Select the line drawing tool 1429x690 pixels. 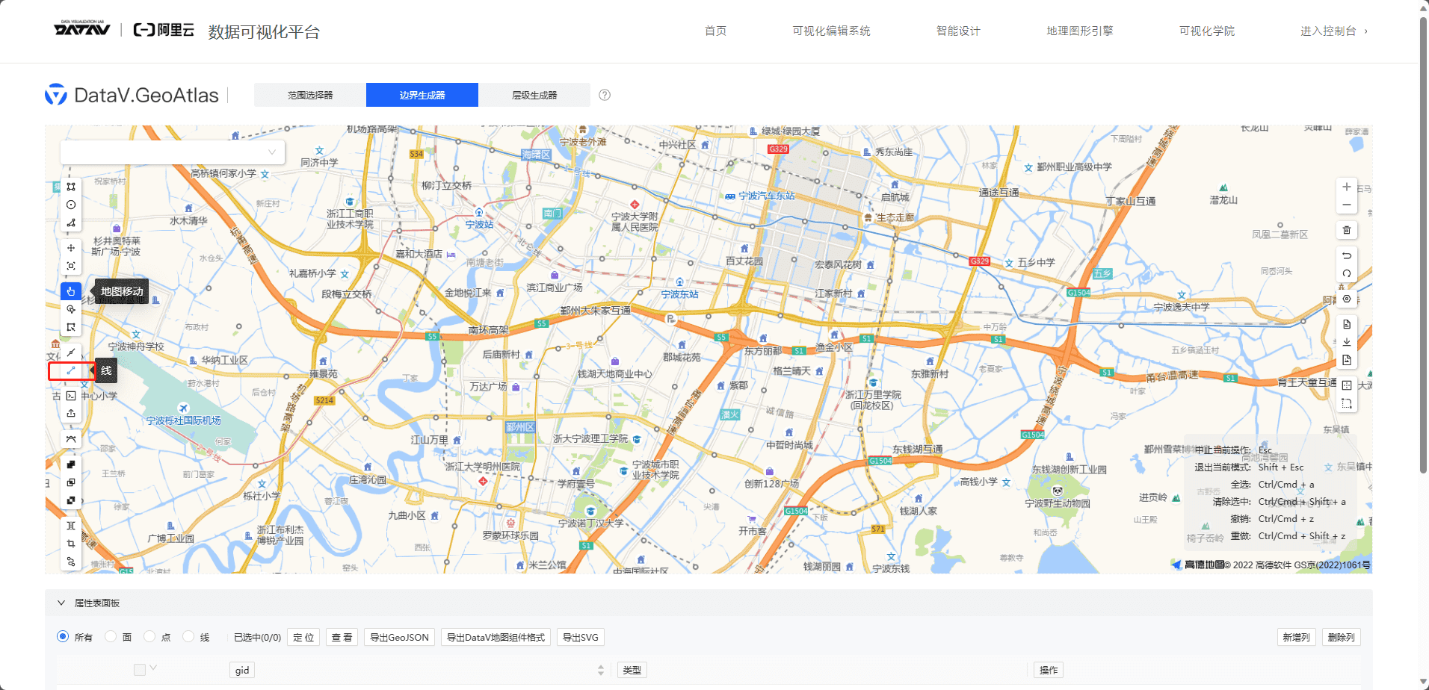click(x=71, y=370)
